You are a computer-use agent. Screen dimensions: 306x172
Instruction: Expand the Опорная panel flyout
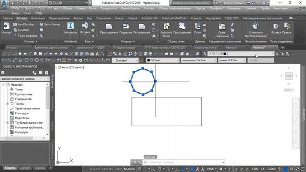click(128, 42)
